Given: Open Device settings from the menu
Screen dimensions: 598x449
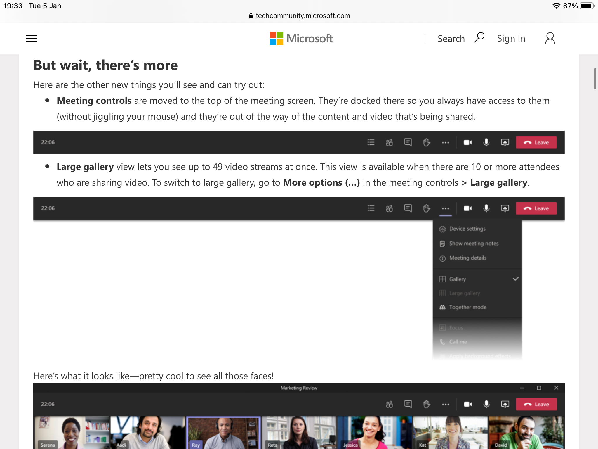Looking at the screenshot, I should tap(467, 229).
